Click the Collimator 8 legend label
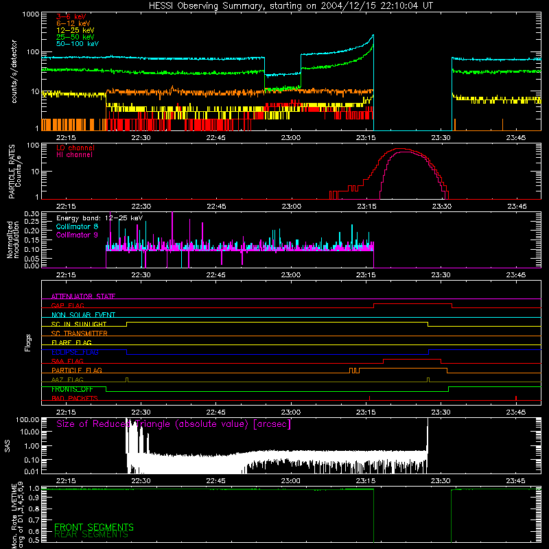The height and width of the screenshot is (549, 549). tap(77, 226)
